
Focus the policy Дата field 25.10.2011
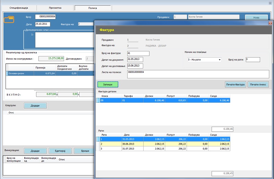(43, 24)
